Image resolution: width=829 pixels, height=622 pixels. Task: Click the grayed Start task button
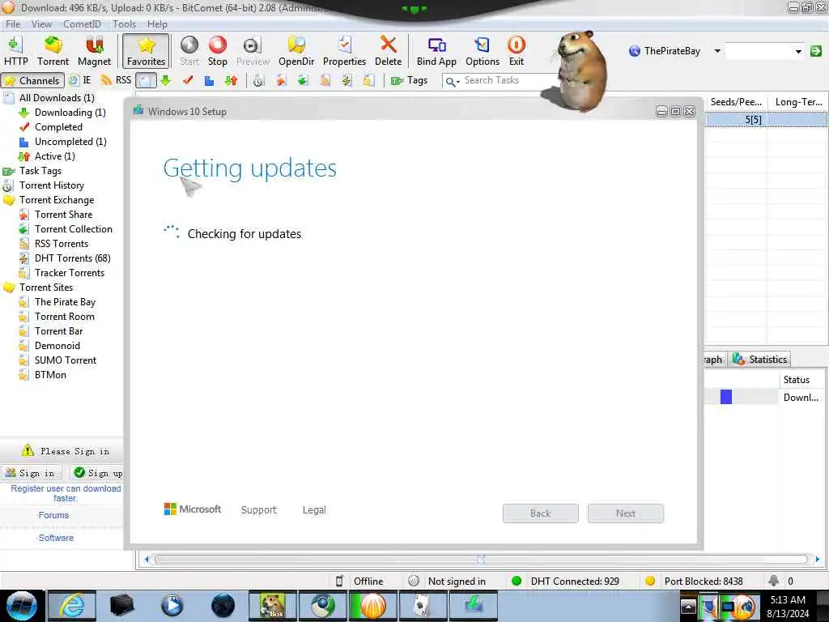(x=189, y=51)
